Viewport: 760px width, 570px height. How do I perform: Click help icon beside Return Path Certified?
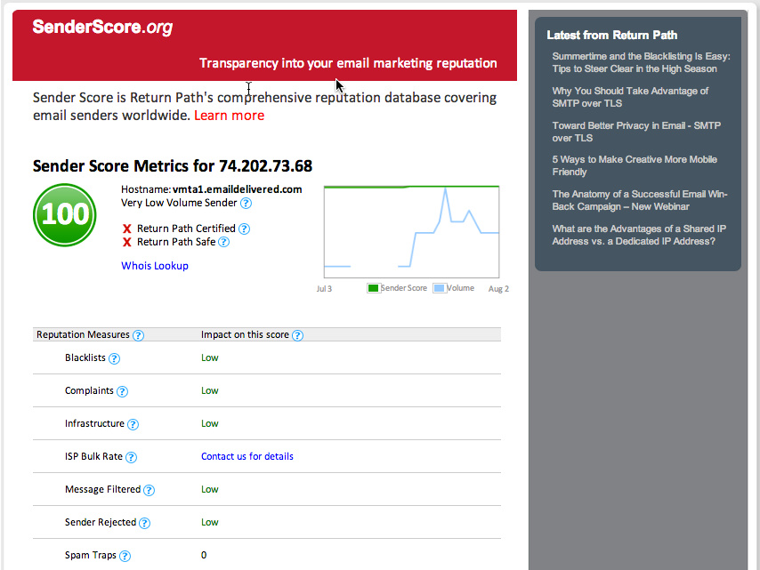pos(244,229)
